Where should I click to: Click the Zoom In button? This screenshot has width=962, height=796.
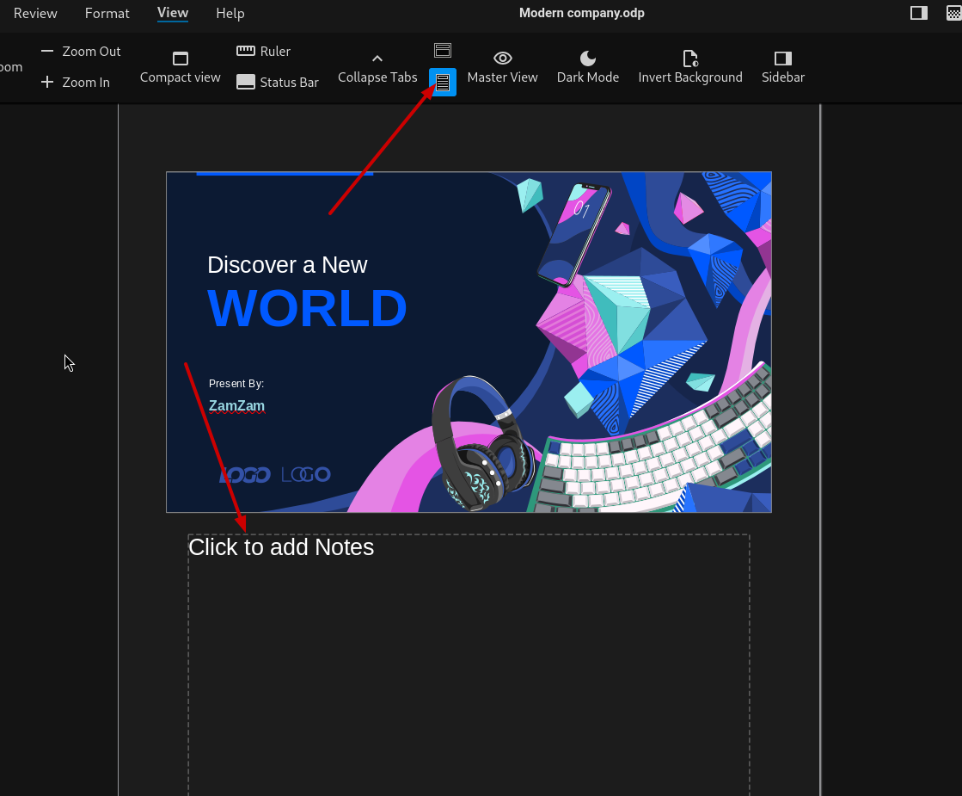[76, 83]
